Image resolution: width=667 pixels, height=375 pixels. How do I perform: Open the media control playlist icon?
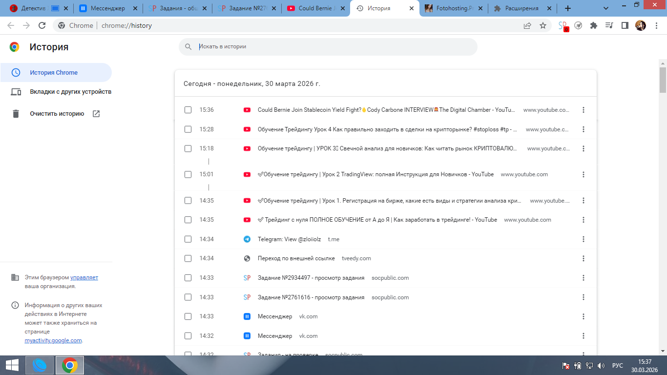(x=609, y=25)
